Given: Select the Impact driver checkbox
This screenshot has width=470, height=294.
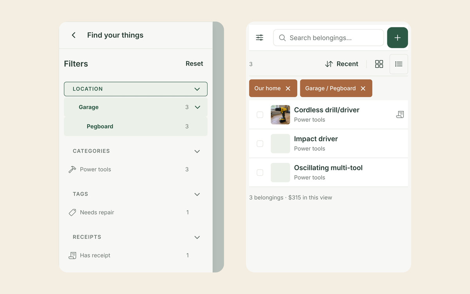Looking at the screenshot, I should (x=260, y=143).
